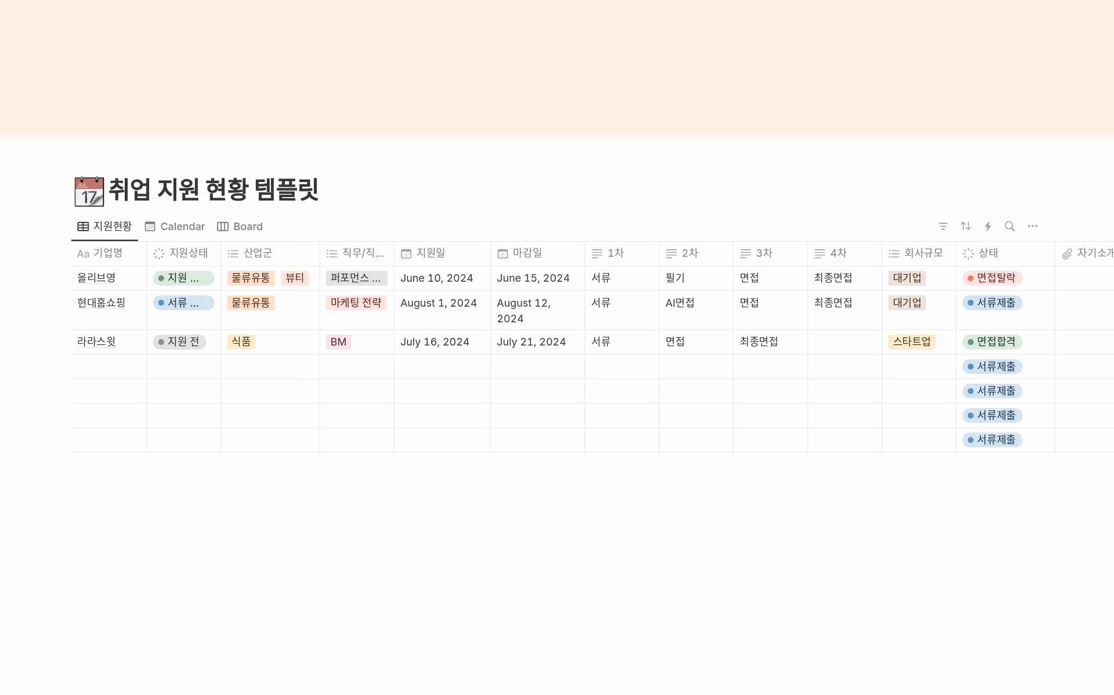Open the 올리브영 entry

96,278
